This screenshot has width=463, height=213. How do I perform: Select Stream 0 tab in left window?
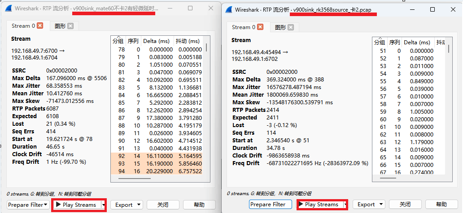[23, 26]
